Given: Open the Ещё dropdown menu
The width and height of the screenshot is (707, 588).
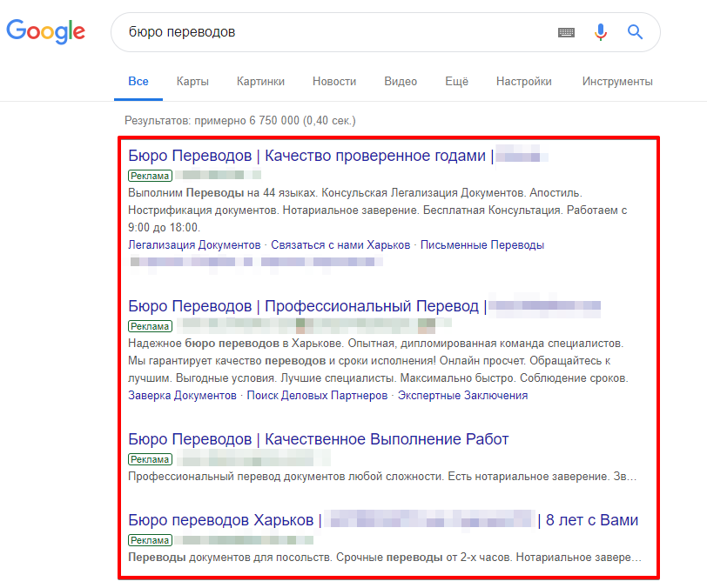Looking at the screenshot, I should [x=456, y=81].
